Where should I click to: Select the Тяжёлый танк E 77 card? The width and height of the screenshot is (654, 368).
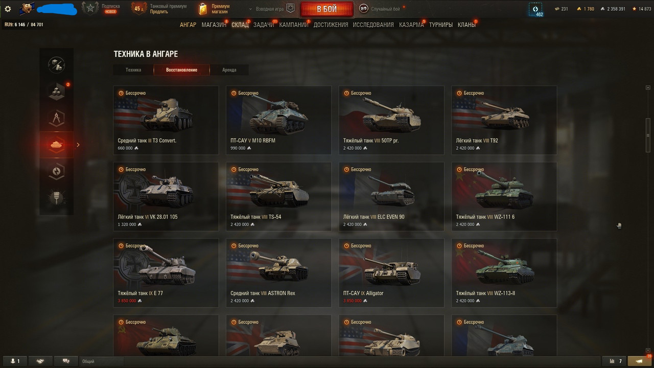pyautogui.click(x=166, y=273)
